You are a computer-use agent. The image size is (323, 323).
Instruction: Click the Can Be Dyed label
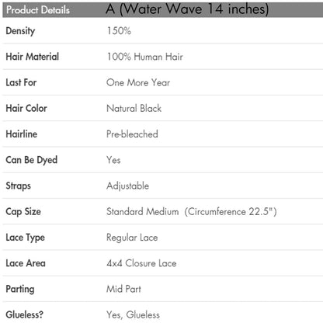click(32, 160)
